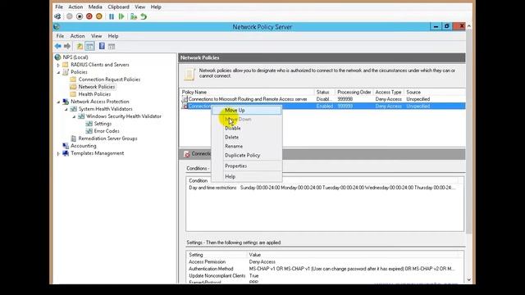Image resolution: width=525 pixels, height=295 pixels.
Task: Click the green Reset VM icon
Action: point(121,16)
